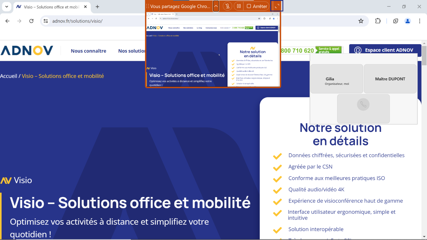
Task: Open the Chrome three-dot menu
Action: (419, 21)
